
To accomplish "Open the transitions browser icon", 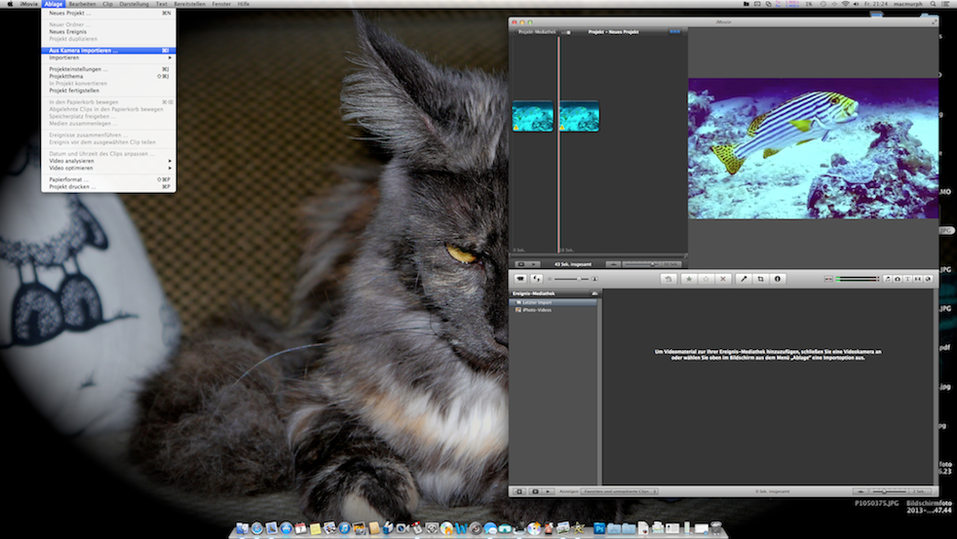I will pyautogui.click(x=918, y=279).
